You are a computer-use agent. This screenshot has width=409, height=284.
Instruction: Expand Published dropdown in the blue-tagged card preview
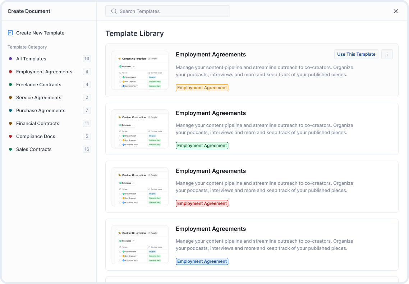[x=127, y=241]
